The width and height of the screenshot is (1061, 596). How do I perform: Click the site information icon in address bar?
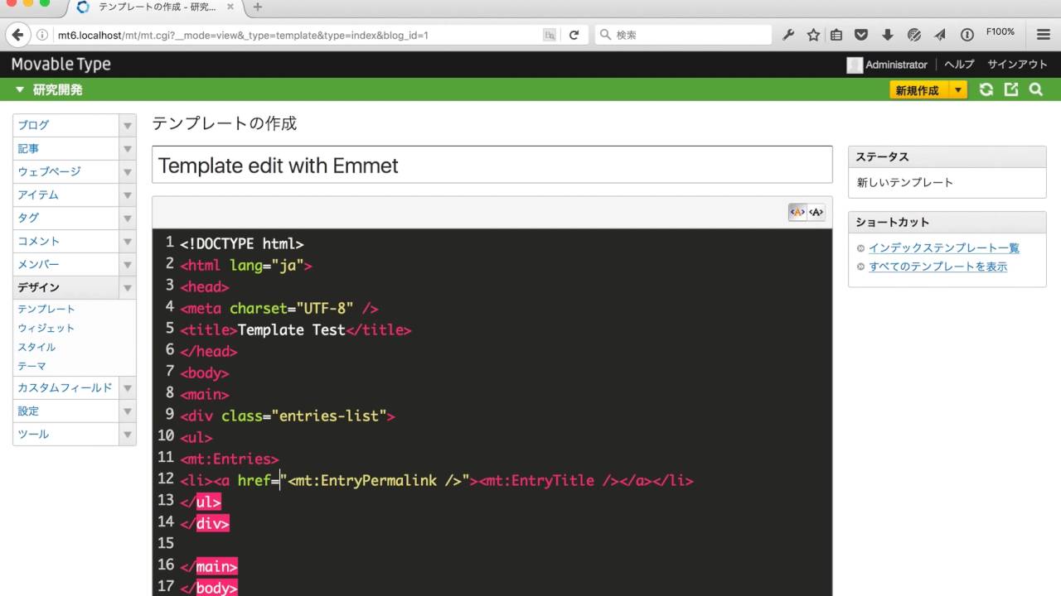point(41,35)
